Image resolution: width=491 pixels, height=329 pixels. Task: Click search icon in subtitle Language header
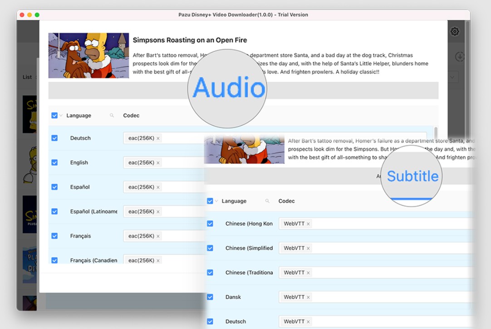(267, 201)
